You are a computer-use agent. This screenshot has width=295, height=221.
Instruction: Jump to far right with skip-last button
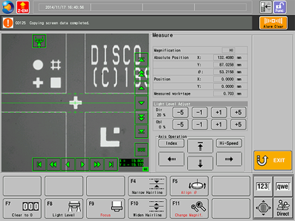point(111,164)
